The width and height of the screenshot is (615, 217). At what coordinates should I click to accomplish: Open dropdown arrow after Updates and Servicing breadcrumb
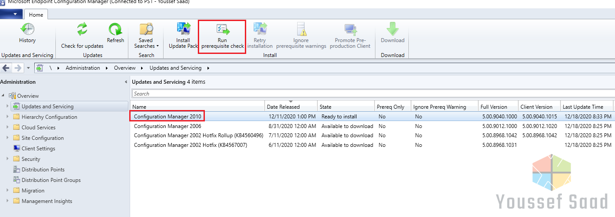click(x=208, y=68)
